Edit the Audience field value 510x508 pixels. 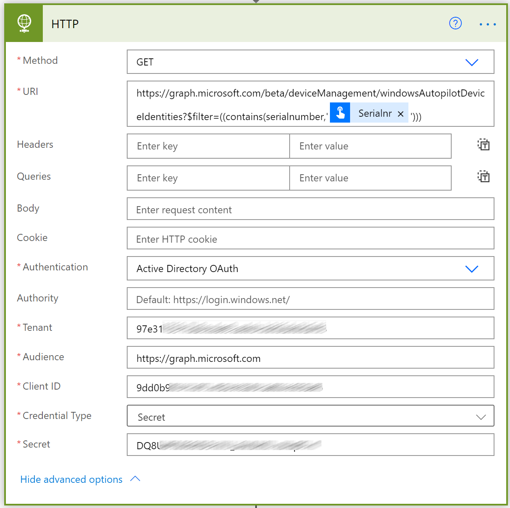pos(310,358)
